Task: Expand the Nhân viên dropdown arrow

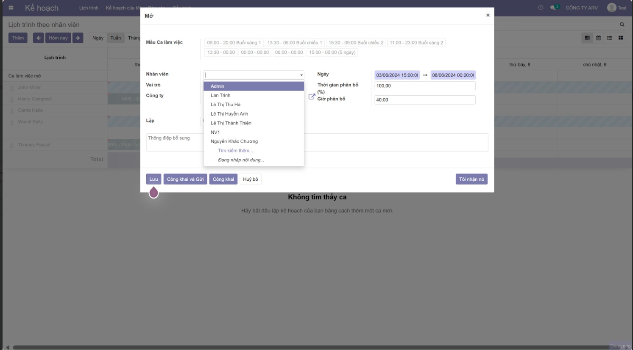Action: coord(301,75)
